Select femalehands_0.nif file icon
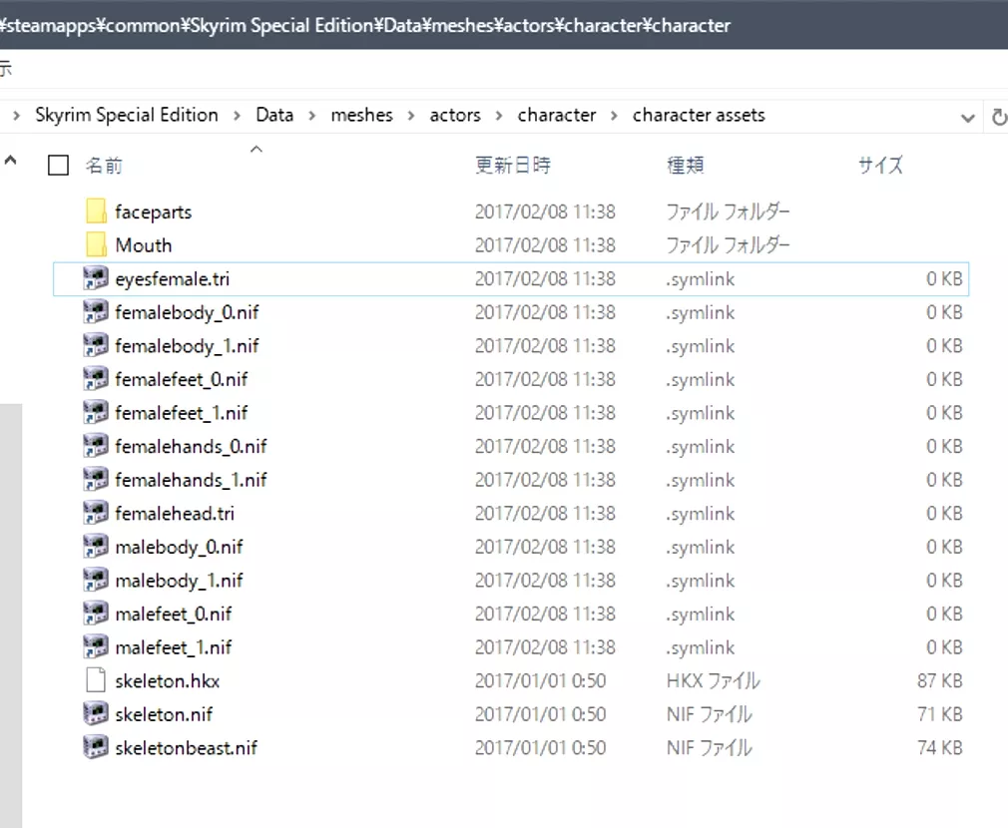Viewport: 1008px width, 828px height. (96, 445)
